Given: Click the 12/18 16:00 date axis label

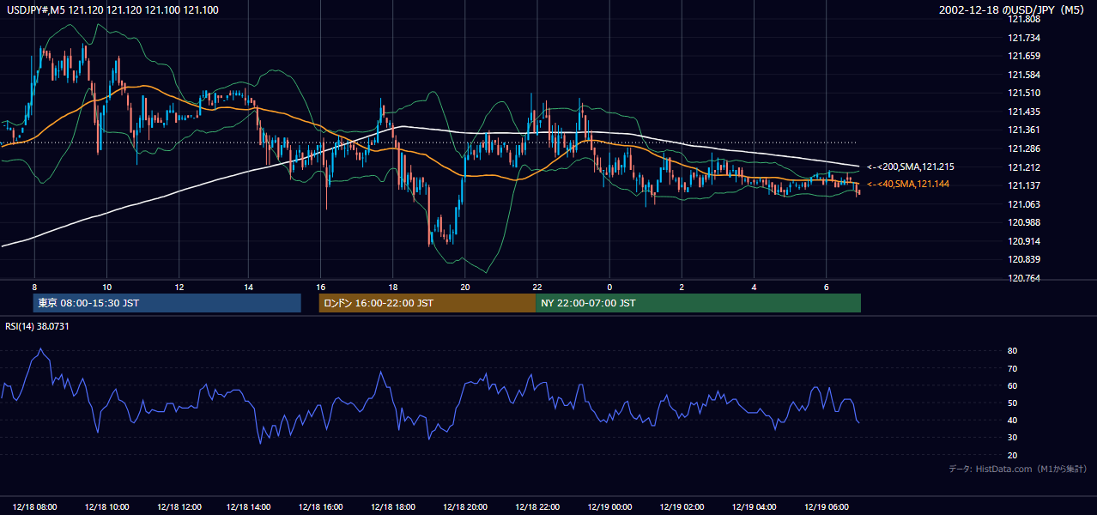Looking at the screenshot, I should tap(322, 506).
